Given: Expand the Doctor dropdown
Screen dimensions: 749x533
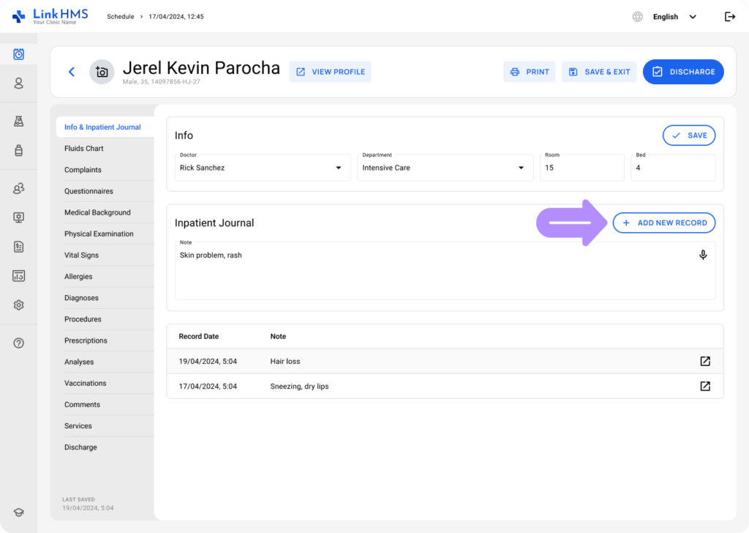Looking at the screenshot, I should pos(338,168).
